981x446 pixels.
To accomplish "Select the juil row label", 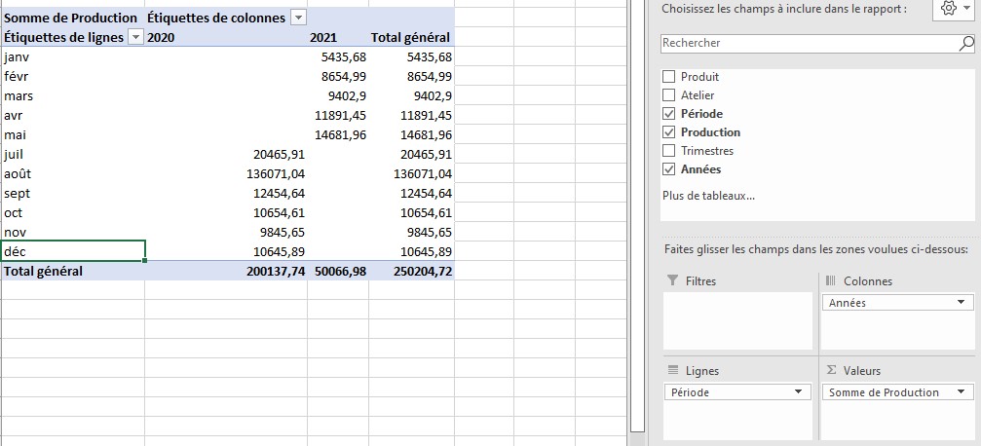I will point(72,154).
